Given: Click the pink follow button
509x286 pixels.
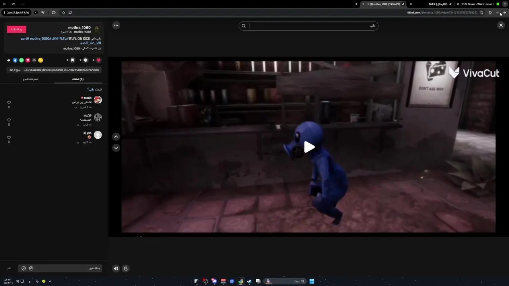Looking at the screenshot, I should (x=17, y=29).
